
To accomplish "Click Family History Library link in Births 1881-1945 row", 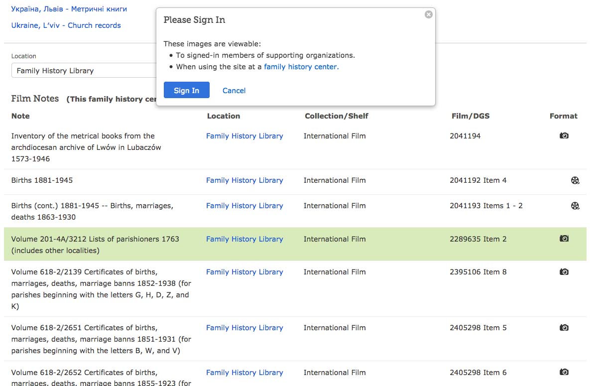I will point(244,180).
